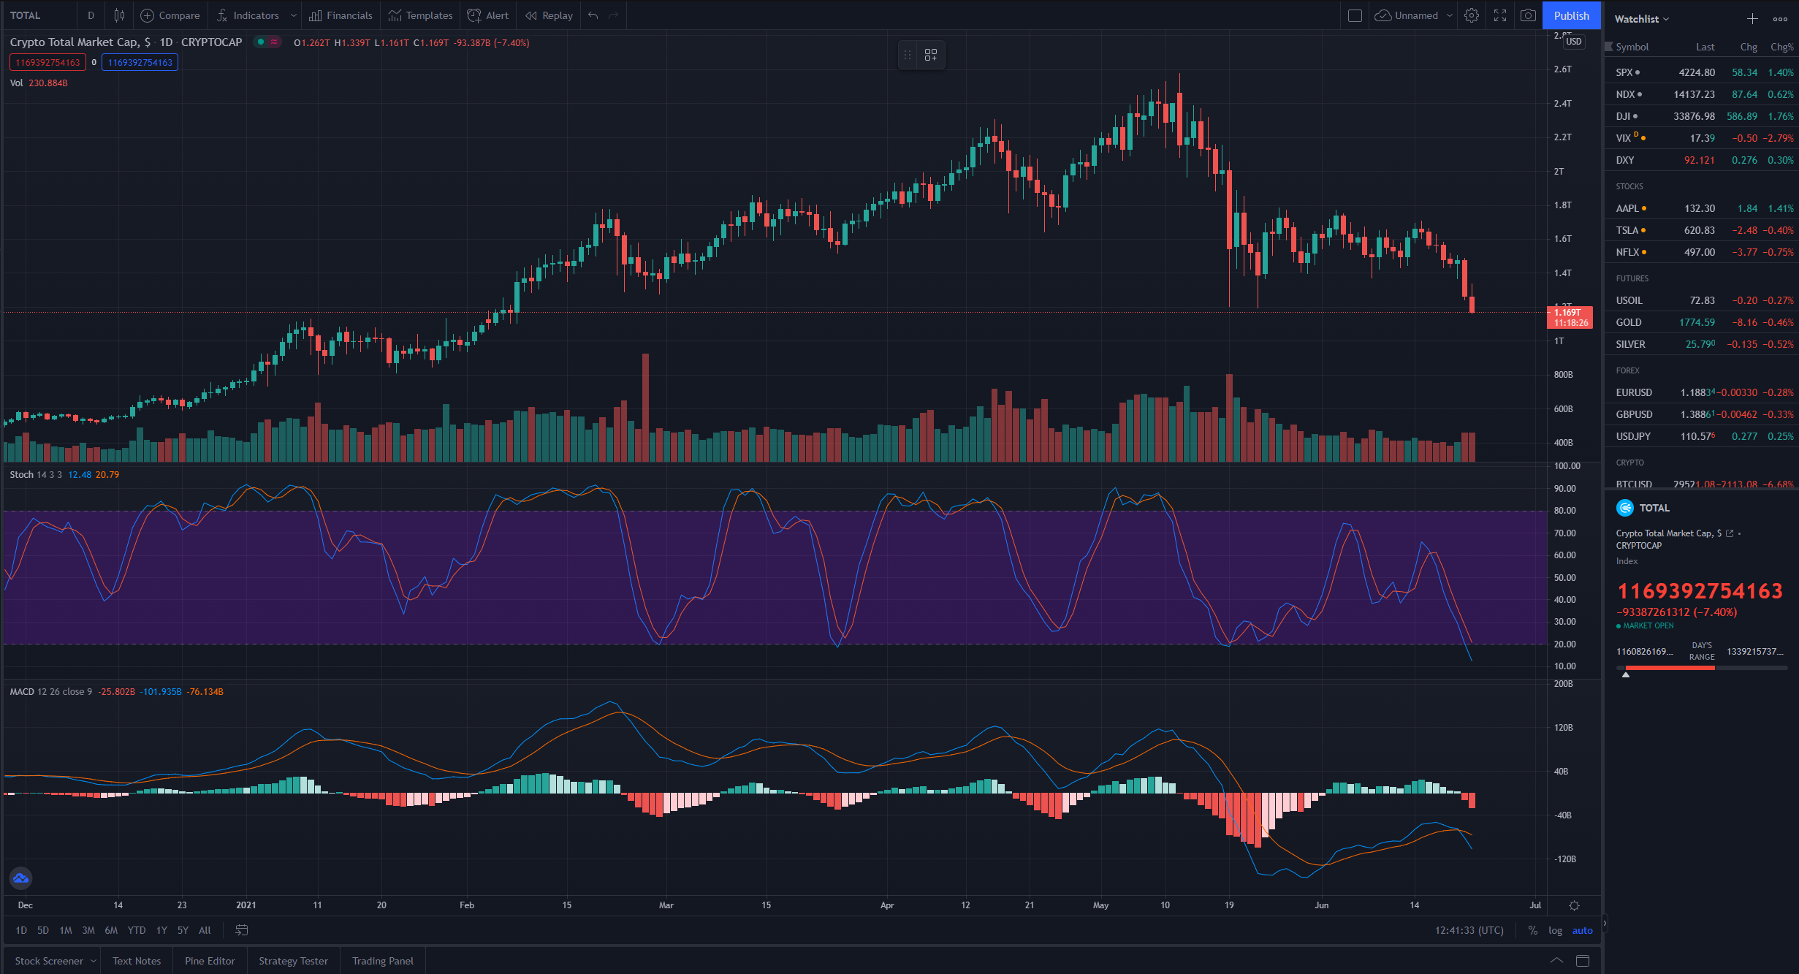Open the Stock Screener dropdown arrow
This screenshot has width=1799, height=974.
[x=94, y=961]
